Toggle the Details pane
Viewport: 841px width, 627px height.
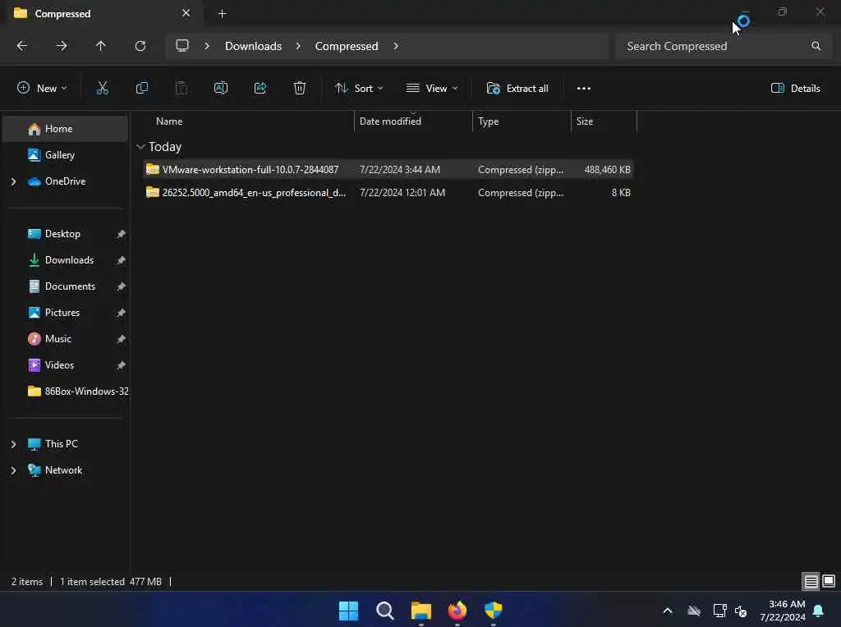click(x=795, y=89)
